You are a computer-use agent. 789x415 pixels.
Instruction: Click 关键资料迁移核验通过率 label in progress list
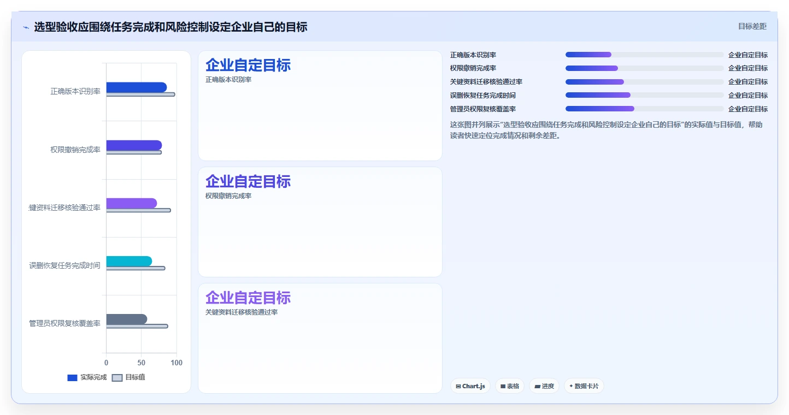click(486, 82)
